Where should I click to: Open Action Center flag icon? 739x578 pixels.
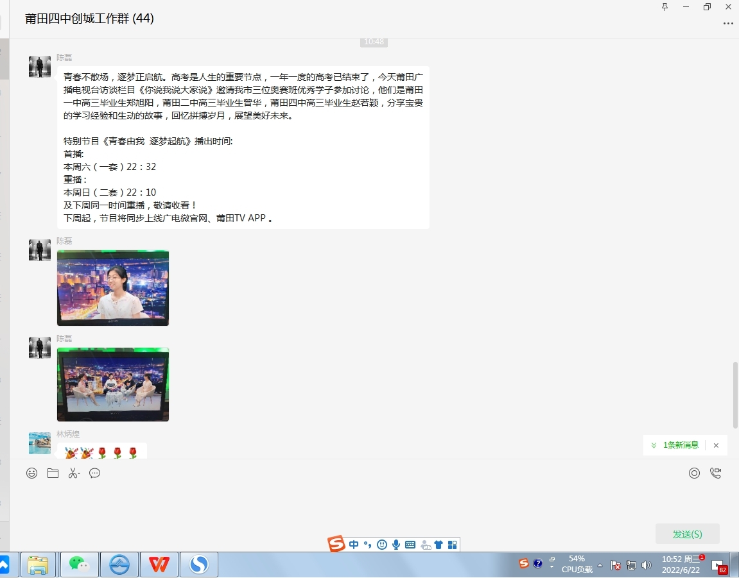[x=615, y=565]
